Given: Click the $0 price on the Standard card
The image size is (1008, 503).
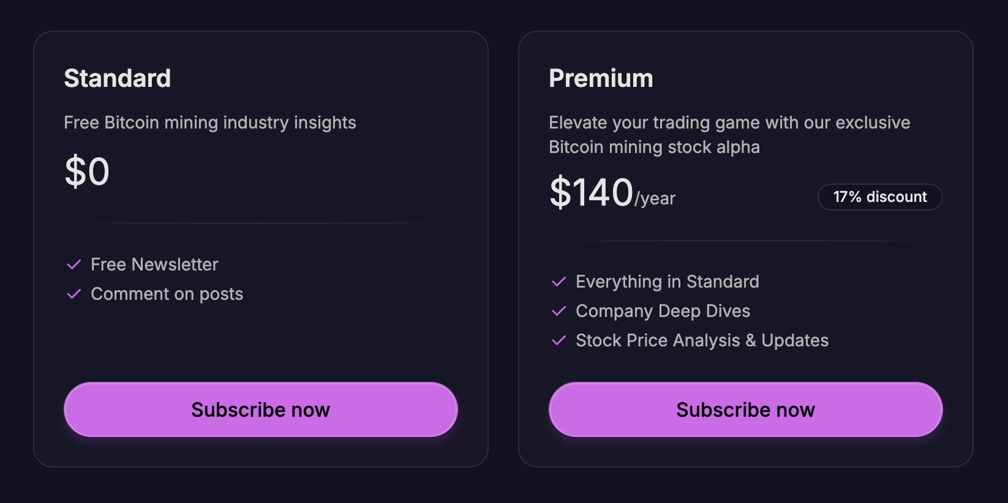Looking at the screenshot, I should [87, 171].
